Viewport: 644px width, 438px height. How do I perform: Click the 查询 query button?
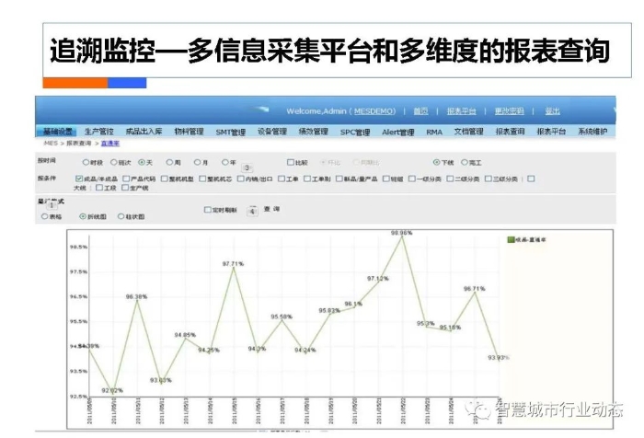271,210
